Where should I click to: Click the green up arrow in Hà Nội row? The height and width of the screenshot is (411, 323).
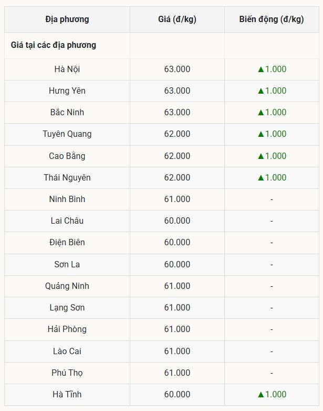260,69
